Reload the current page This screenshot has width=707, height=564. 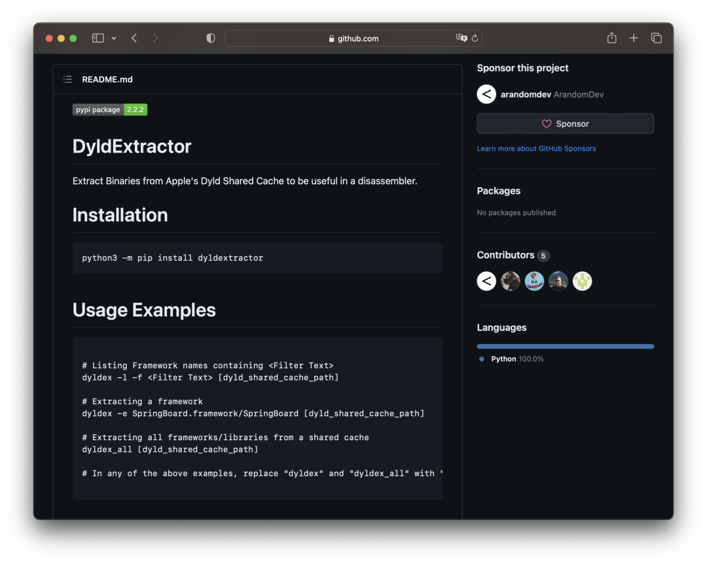475,39
